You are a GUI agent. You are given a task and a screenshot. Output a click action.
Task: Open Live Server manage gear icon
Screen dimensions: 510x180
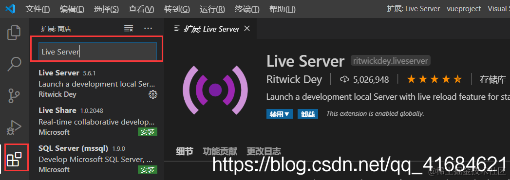pos(152,94)
